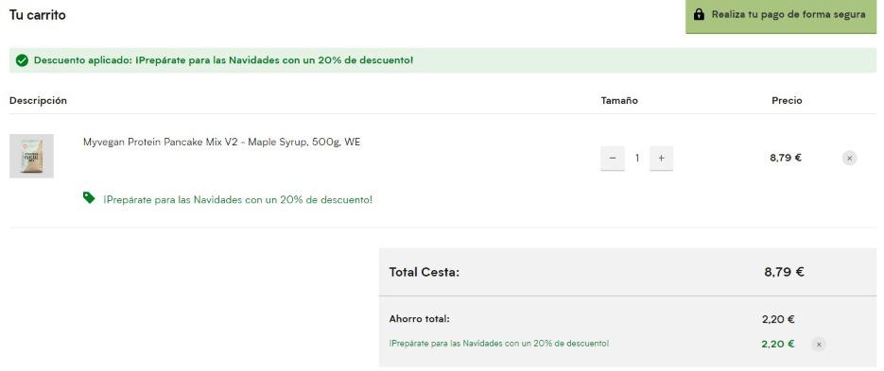This screenshot has width=884, height=371.
Task: Click the item price 8,79 € in row
Action: (x=786, y=158)
